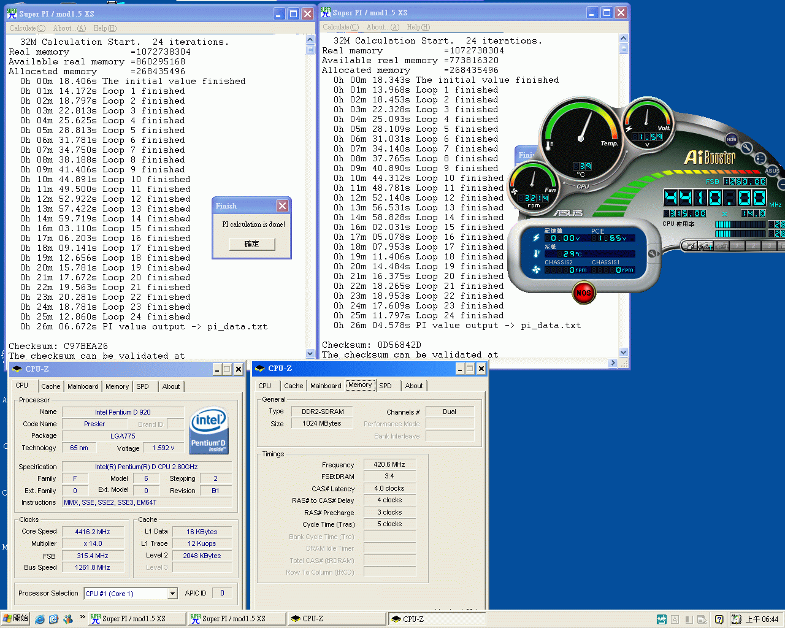The width and height of the screenshot is (785, 628).
Task: Open Calculate menu in the Super PI window with checksum C97BEA26
Action: click(x=27, y=28)
